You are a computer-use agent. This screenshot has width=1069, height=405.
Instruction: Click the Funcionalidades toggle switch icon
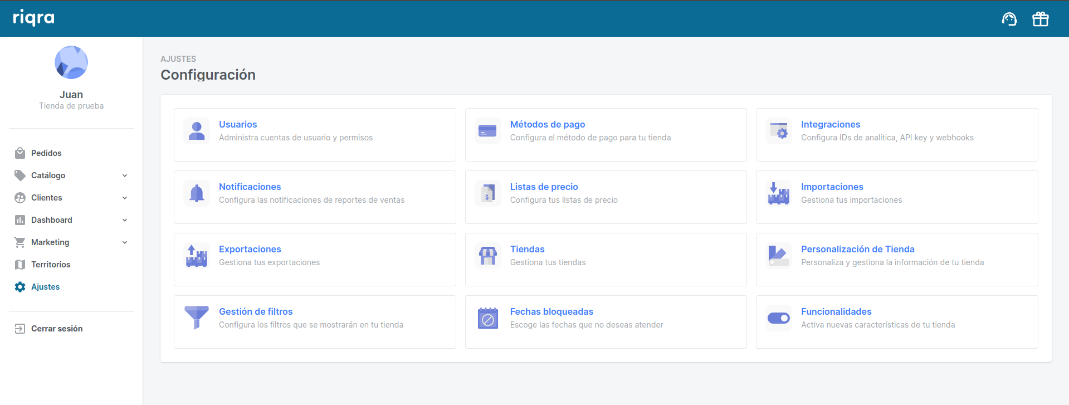click(x=779, y=318)
